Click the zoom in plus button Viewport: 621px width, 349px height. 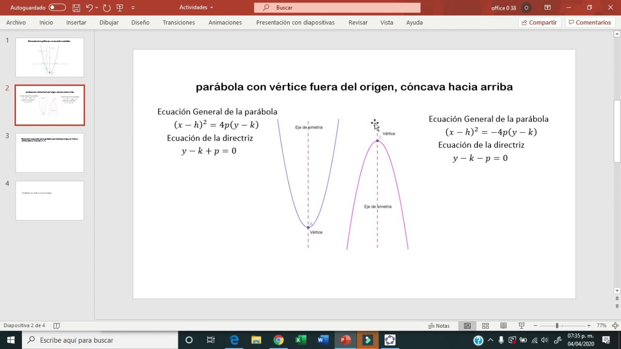click(589, 326)
